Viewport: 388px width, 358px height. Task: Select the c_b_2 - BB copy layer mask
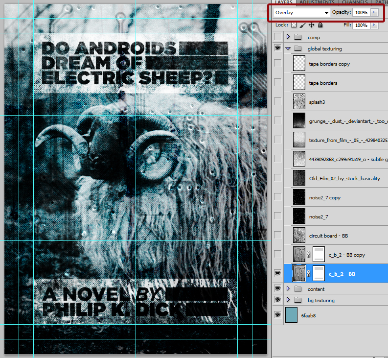point(319,254)
